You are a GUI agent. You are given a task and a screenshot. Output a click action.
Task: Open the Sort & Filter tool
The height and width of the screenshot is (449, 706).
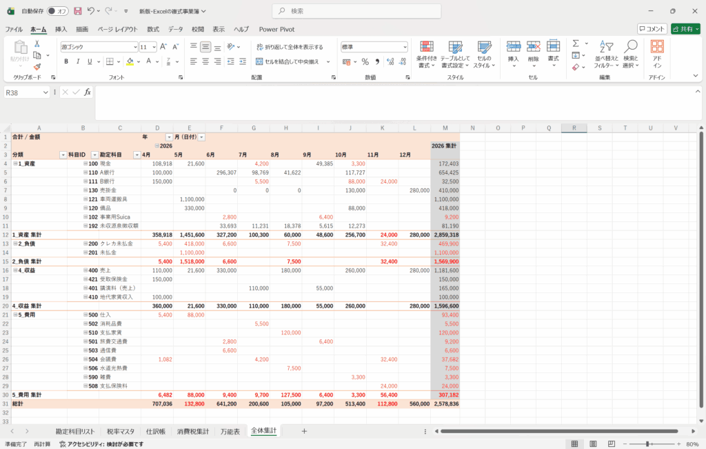coord(603,53)
